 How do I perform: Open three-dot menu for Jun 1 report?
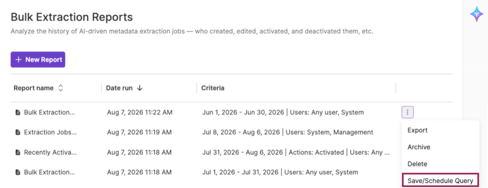407,112
